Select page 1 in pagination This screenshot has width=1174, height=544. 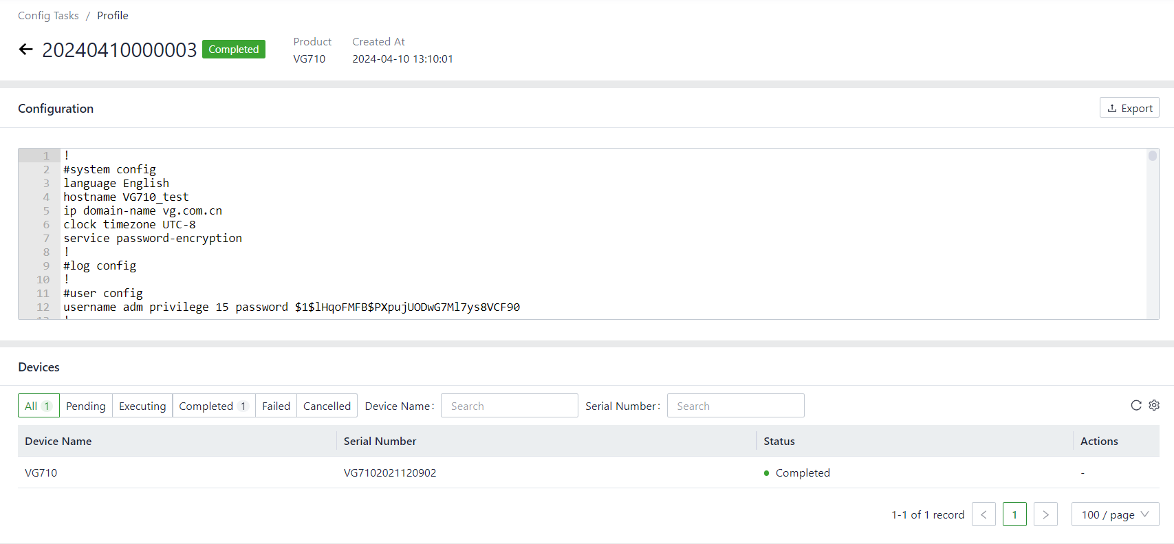coord(1014,514)
